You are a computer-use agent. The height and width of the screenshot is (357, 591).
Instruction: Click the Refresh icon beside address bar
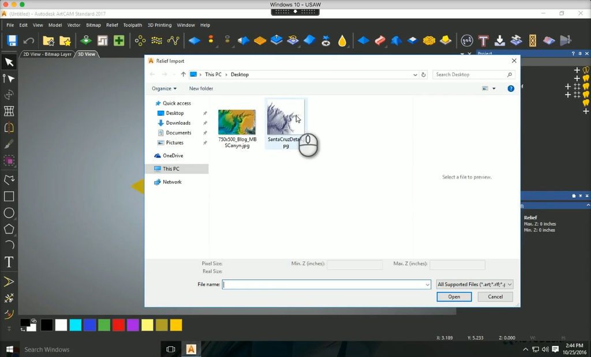[424, 74]
